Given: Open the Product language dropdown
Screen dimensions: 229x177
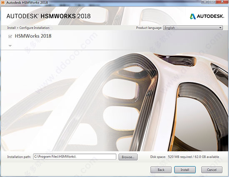Looking at the screenshot, I should [193, 28].
